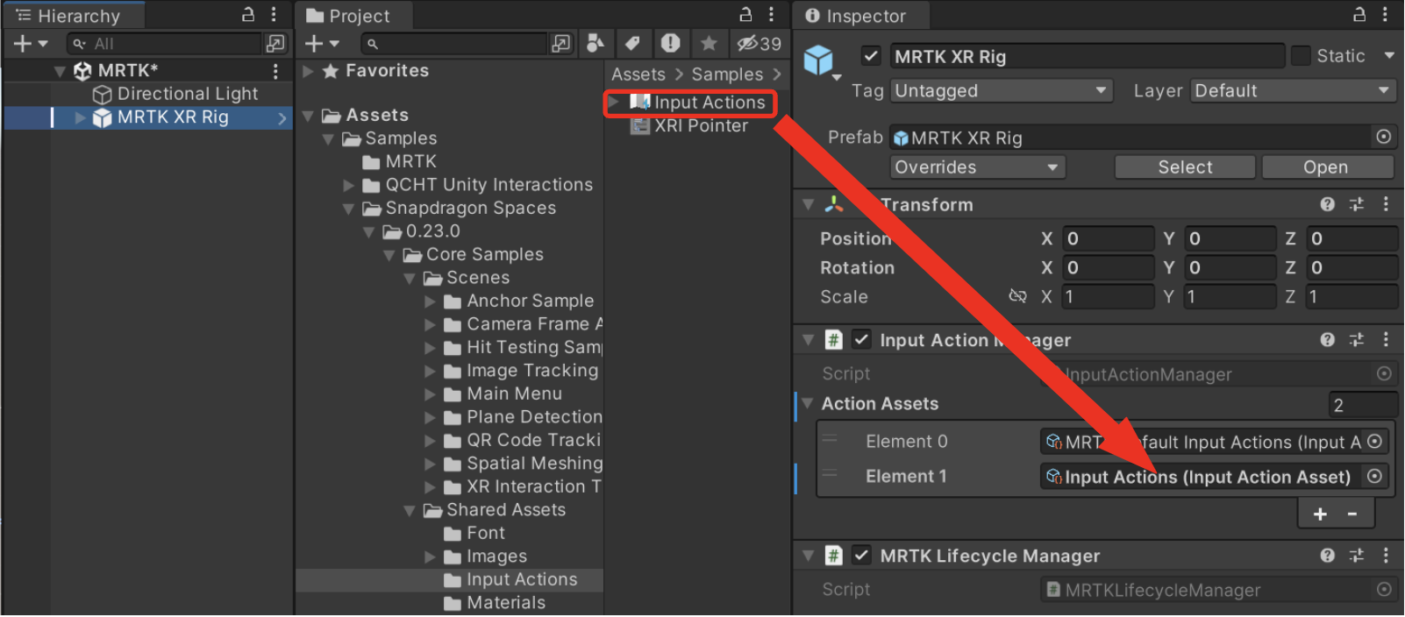The height and width of the screenshot is (617, 1405).
Task: Toggle the Static checkbox
Action: point(1301,56)
